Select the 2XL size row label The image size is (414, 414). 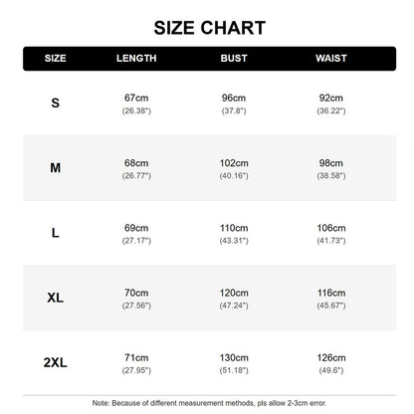56,362
